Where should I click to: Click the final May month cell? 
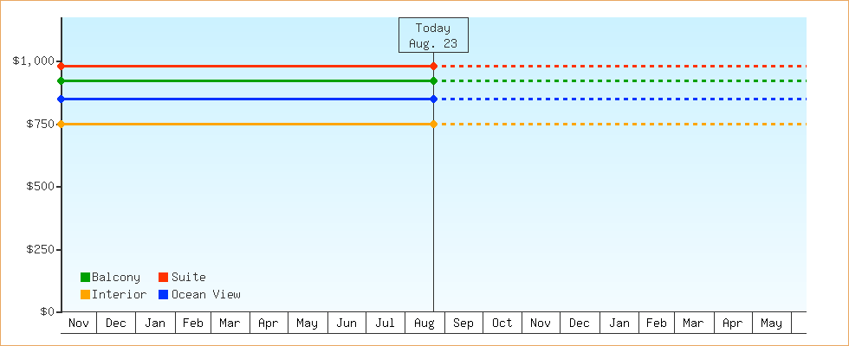coord(772,323)
